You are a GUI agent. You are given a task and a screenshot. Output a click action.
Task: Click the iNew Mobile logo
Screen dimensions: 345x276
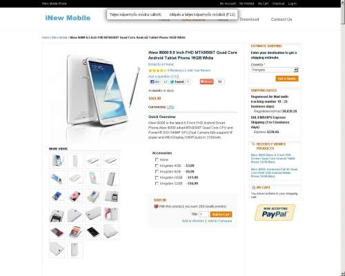[x=68, y=18]
